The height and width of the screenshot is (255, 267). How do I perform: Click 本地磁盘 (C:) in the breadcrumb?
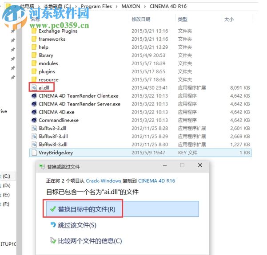point(57,6)
